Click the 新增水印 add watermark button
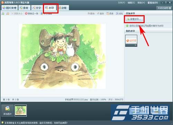The height and width of the screenshot is (125, 173). (x=134, y=19)
